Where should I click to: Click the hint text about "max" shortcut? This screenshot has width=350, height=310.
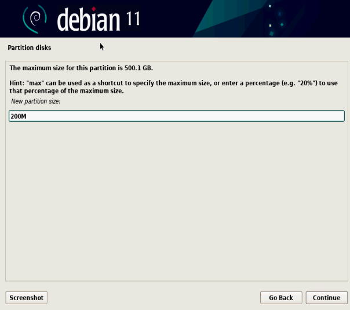click(x=173, y=87)
